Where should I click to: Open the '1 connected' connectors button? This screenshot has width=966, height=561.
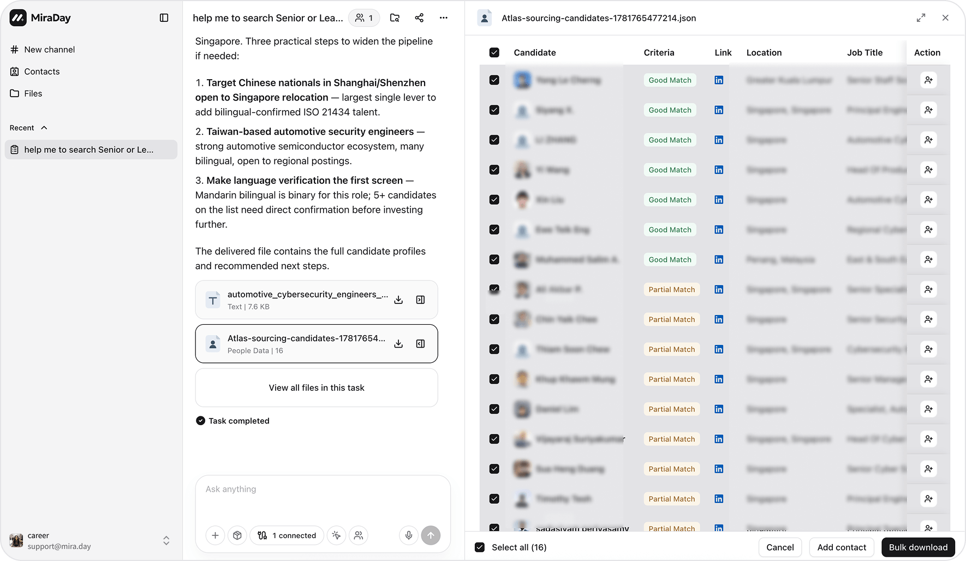point(287,535)
